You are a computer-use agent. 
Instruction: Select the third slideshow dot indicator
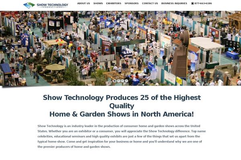[x=123, y=81]
